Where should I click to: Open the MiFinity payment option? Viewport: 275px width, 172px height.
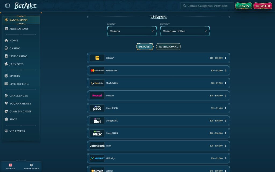(158, 158)
